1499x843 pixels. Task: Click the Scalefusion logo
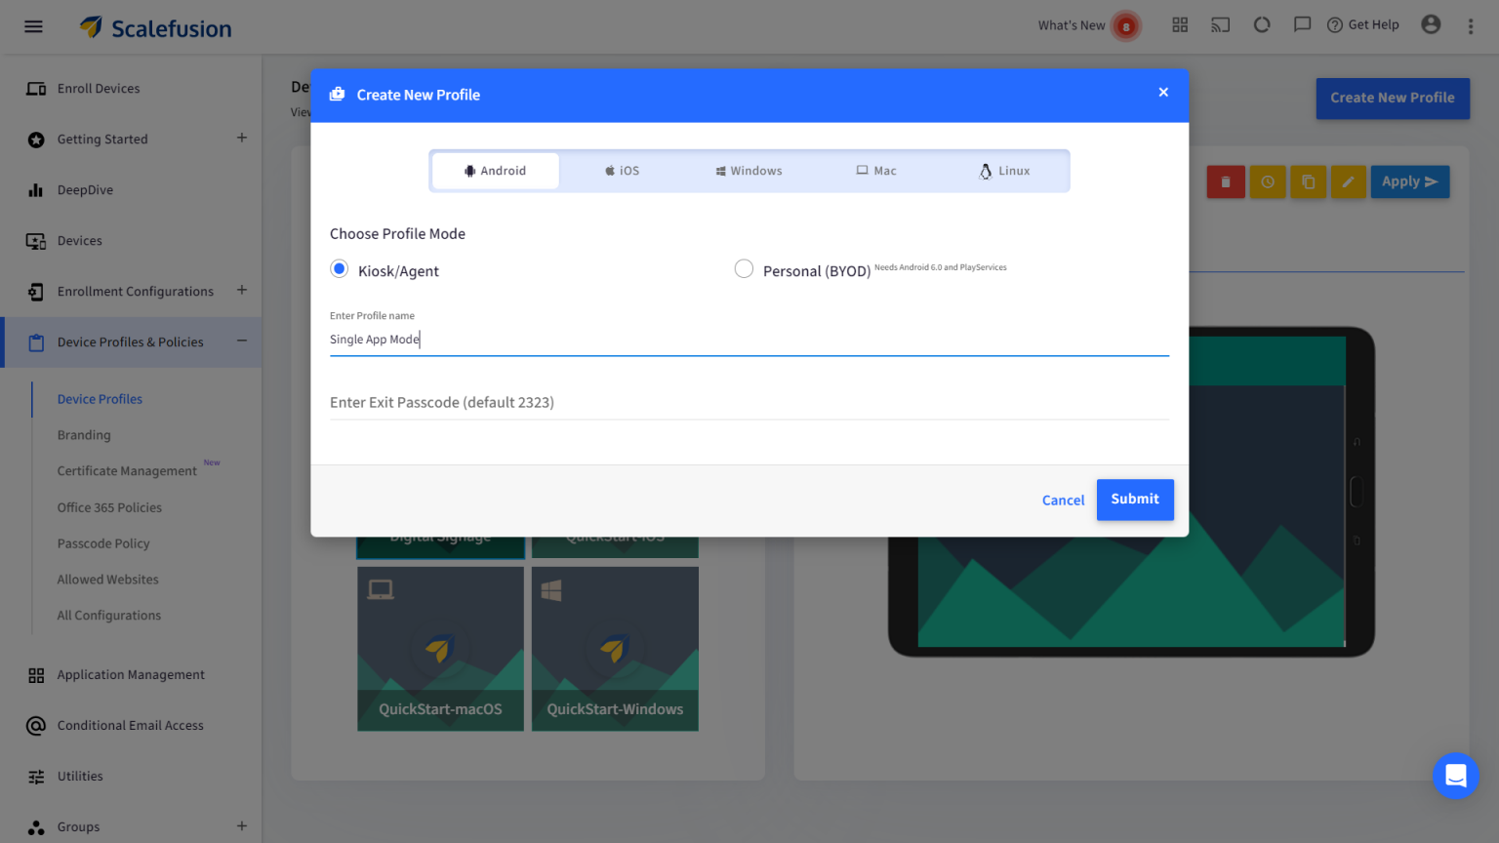pyautogui.click(x=155, y=26)
